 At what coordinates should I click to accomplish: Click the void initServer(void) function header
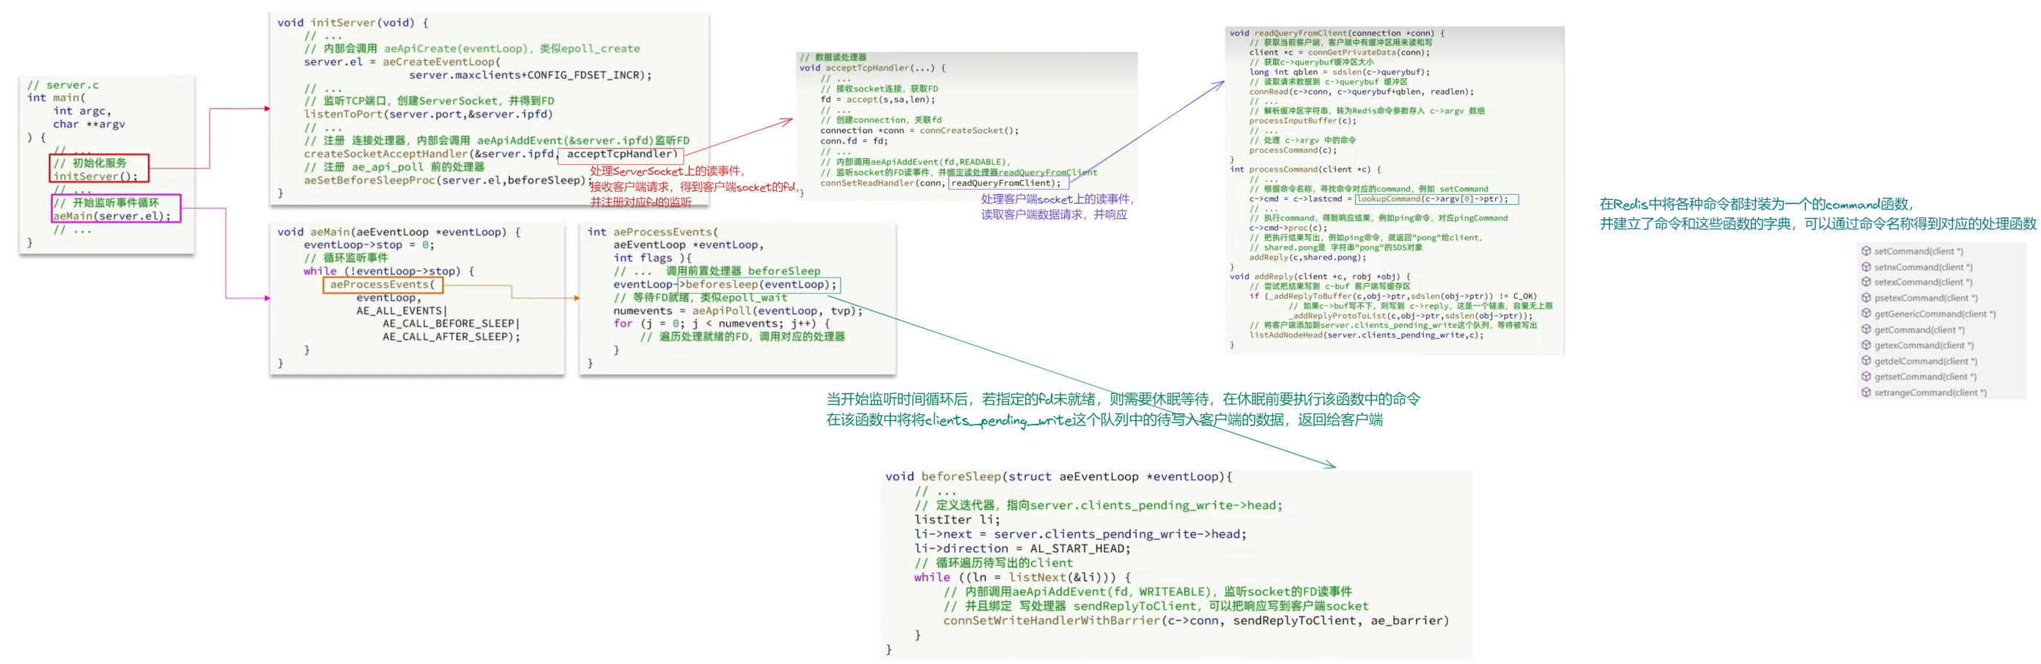(x=353, y=23)
